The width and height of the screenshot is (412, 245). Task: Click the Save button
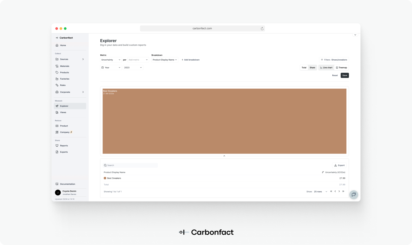(x=345, y=76)
